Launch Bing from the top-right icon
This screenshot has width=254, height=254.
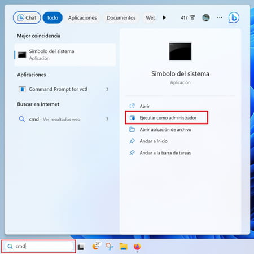(234, 17)
